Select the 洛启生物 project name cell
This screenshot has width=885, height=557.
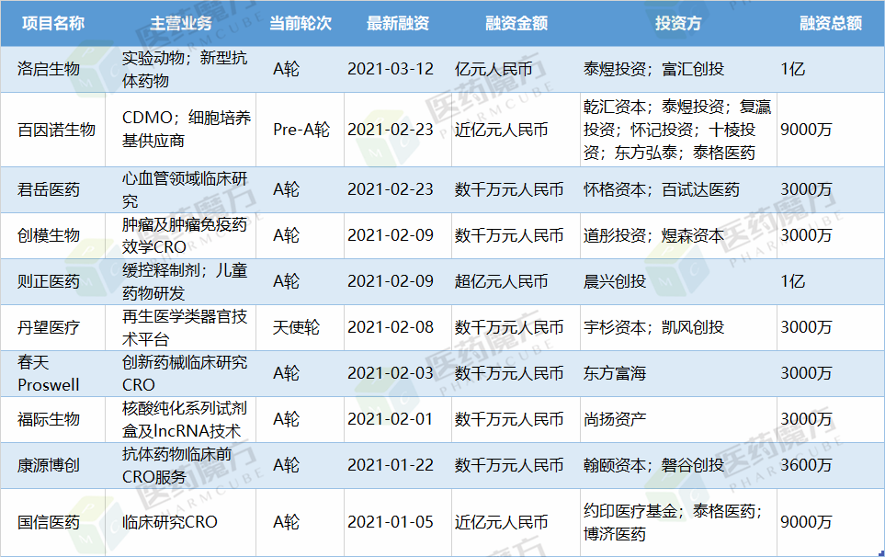53,70
